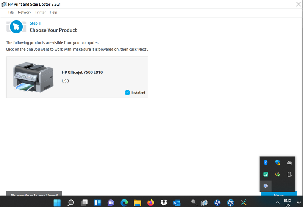Screen dimensions: 303x207
Task: Open the Windows Start menu
Action: 57,203
